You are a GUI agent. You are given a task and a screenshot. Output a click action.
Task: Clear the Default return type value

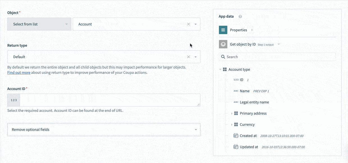pos(188,57)
